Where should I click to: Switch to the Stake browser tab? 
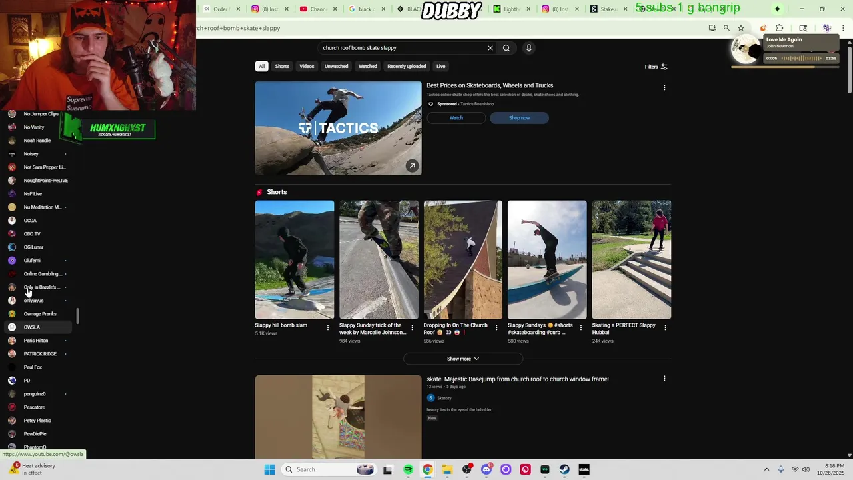point(608,9)
